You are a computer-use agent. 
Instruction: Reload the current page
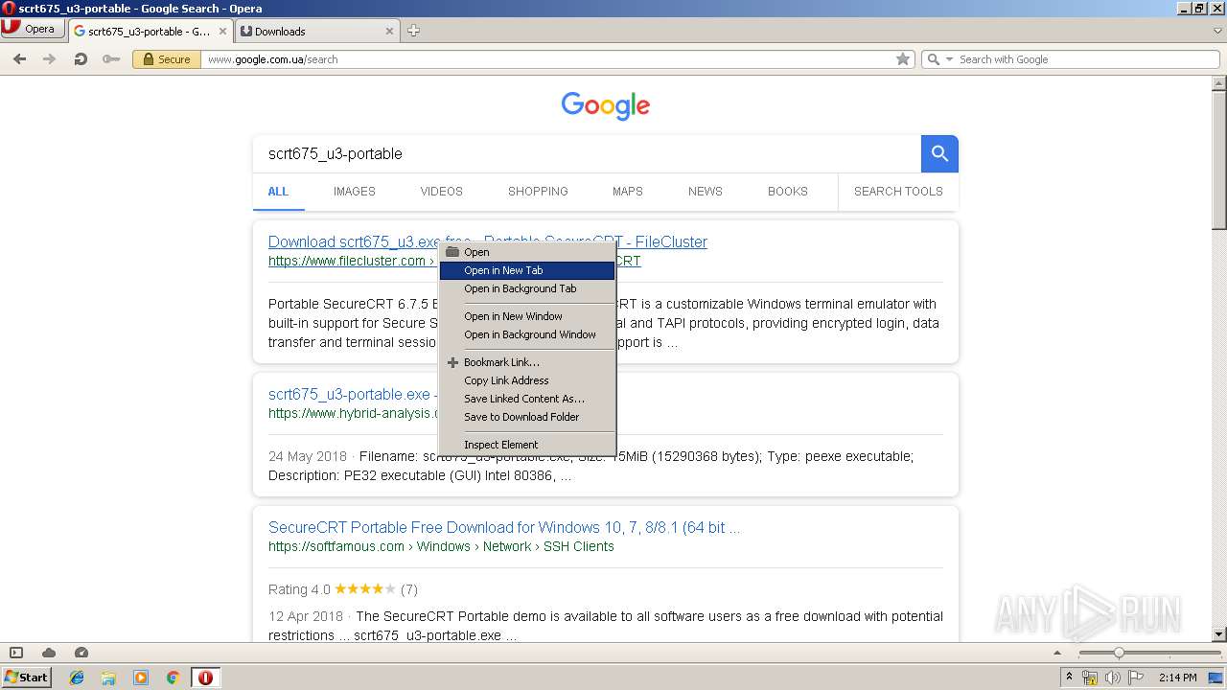point(81,59)
